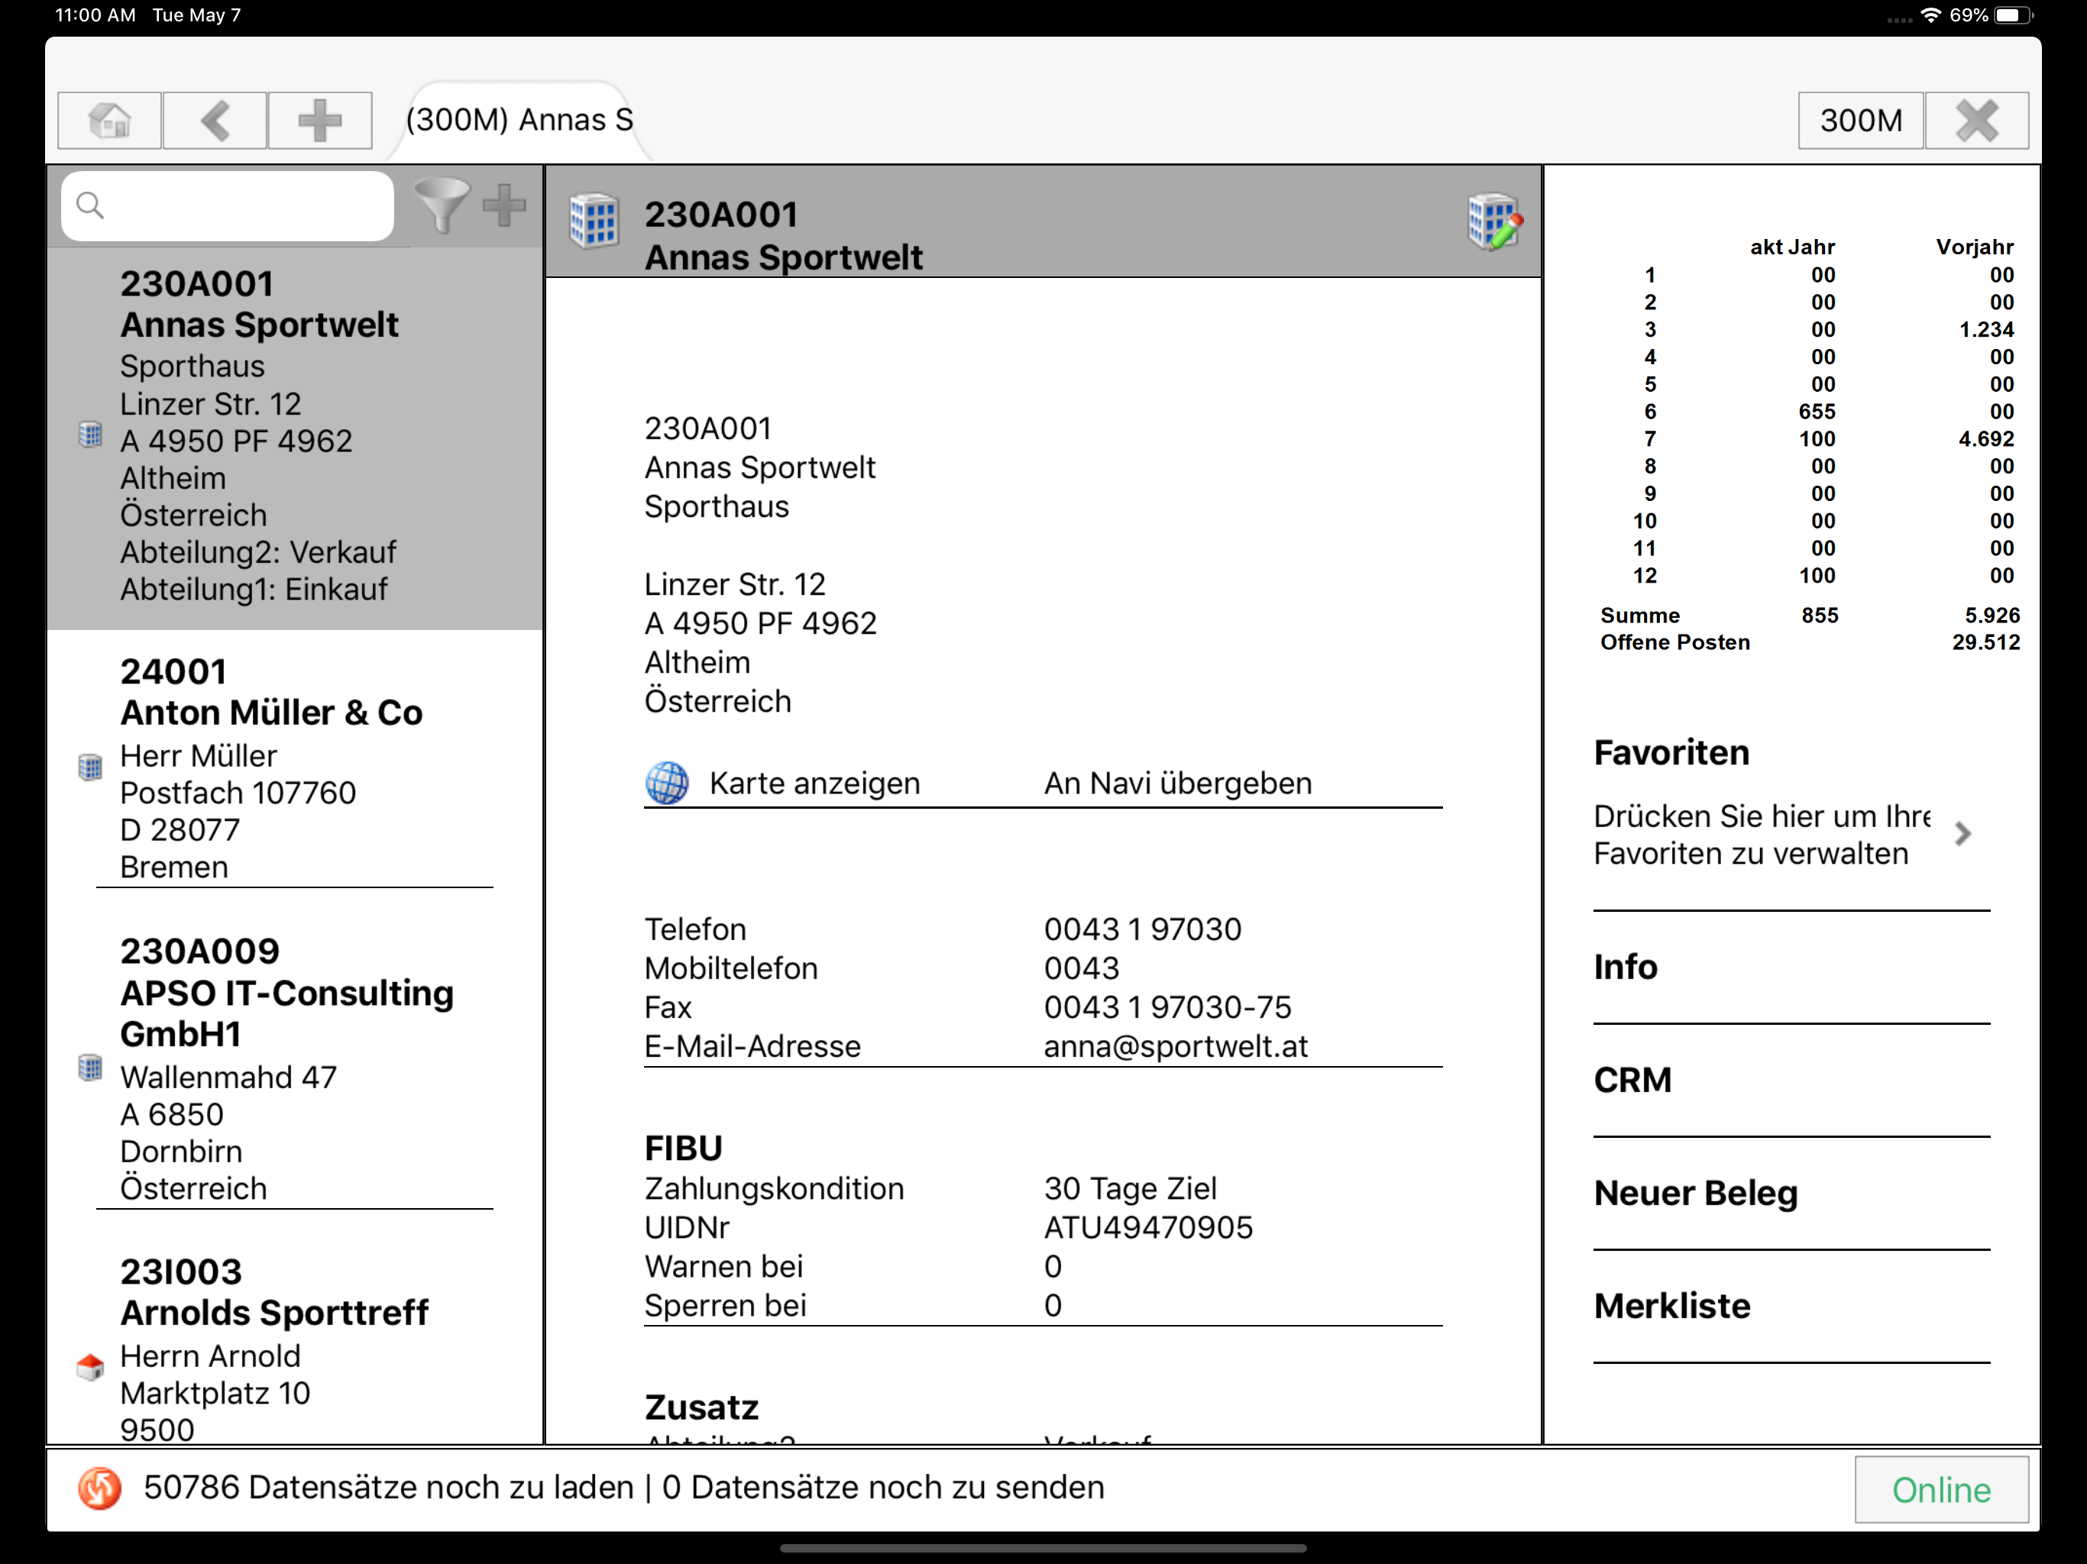Tap fax number 0043 1 97030-75

(1167, 1007)
